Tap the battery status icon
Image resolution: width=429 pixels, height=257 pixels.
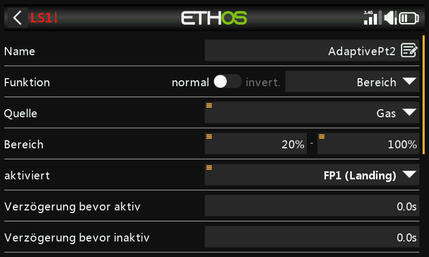coord(409,18)
